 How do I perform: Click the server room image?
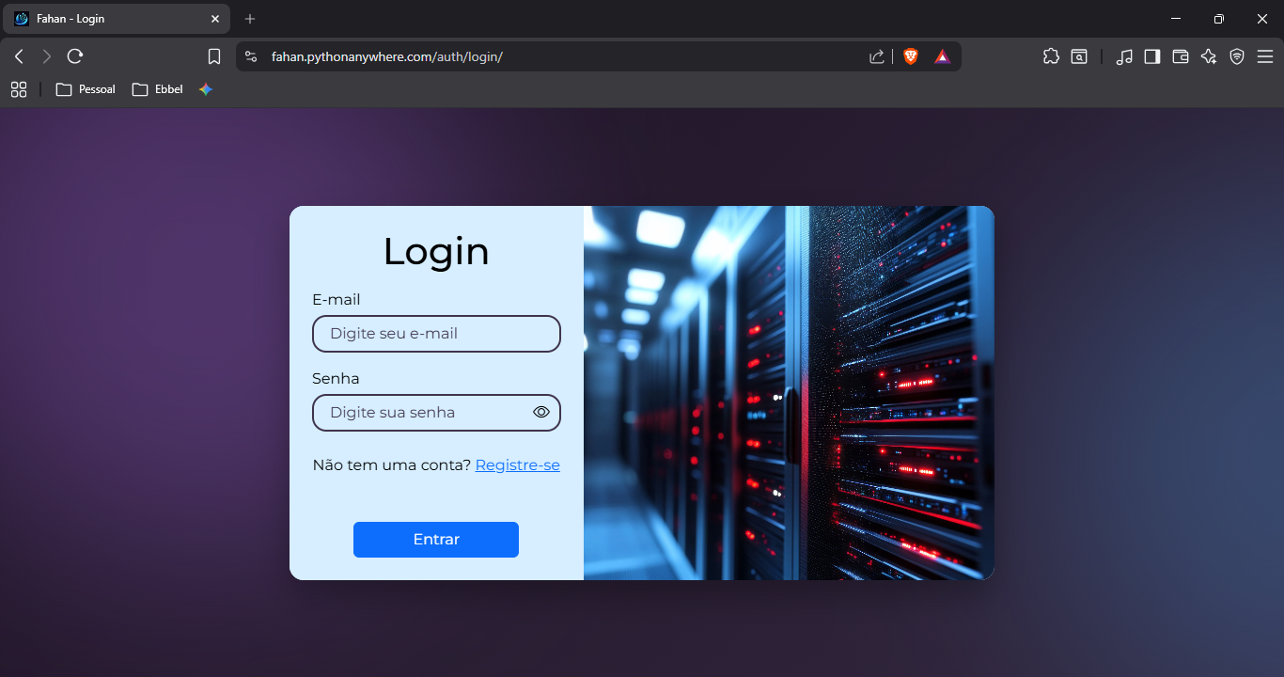[789, 393]
